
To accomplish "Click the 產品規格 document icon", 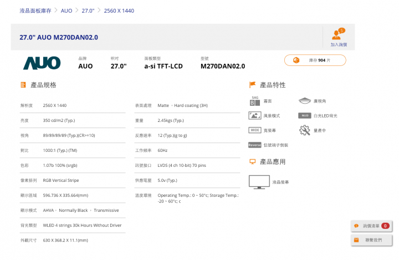I will coord(23,85).
